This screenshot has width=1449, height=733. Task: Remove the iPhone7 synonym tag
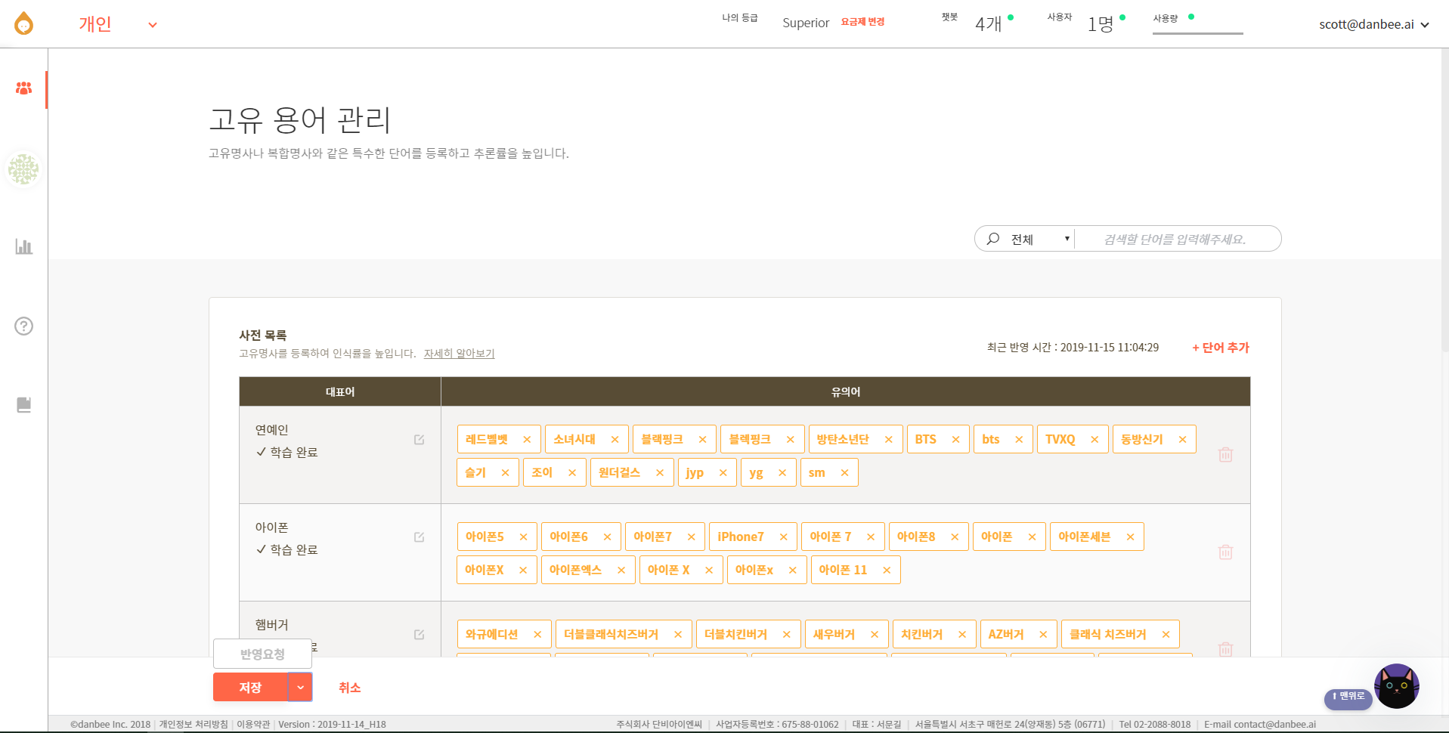pos(783,537)
